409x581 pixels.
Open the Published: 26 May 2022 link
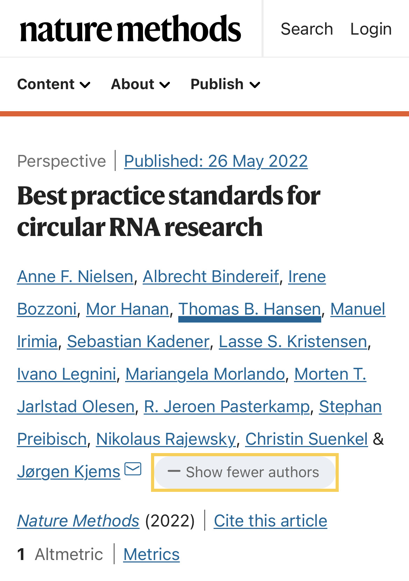click(216, 161)
